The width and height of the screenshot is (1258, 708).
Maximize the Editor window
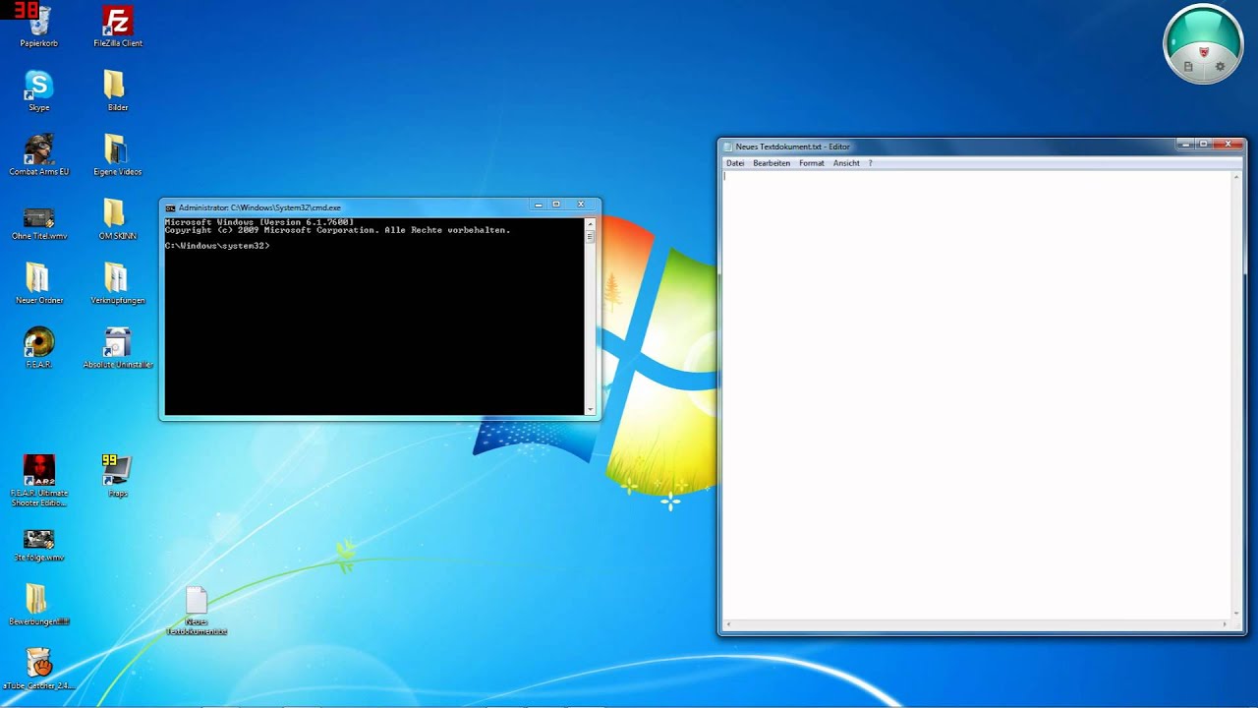point(1203,145)
